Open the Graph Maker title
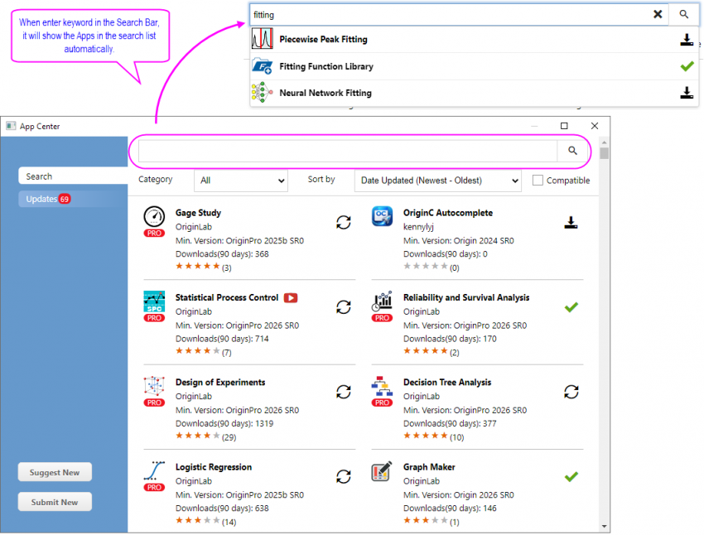The height and width of the screenshot is (535, 704). pos(429,467)
